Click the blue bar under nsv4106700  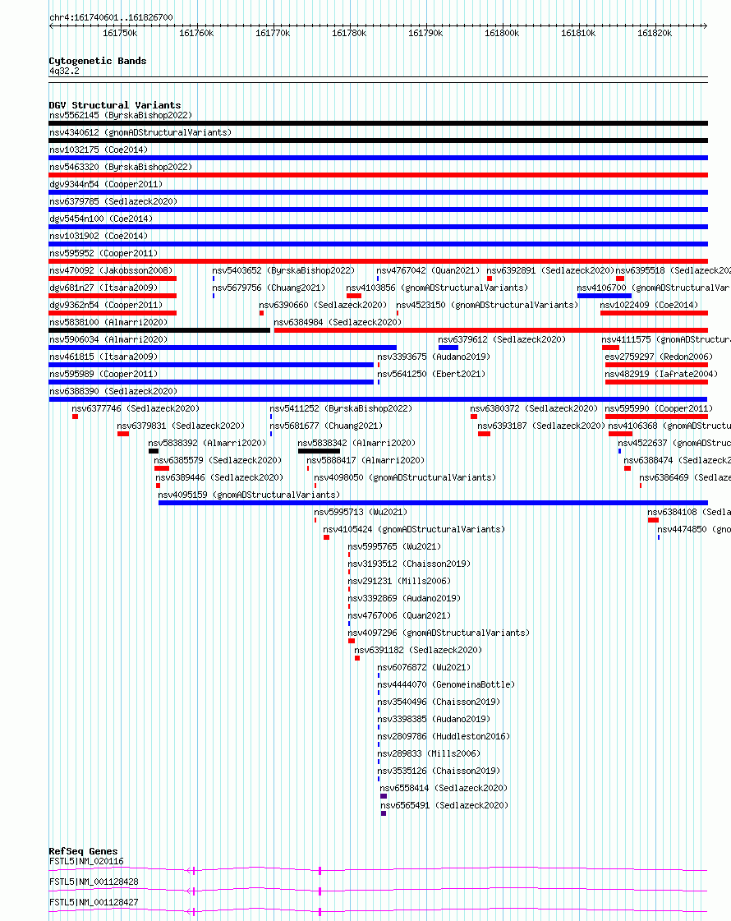[605, 296]
